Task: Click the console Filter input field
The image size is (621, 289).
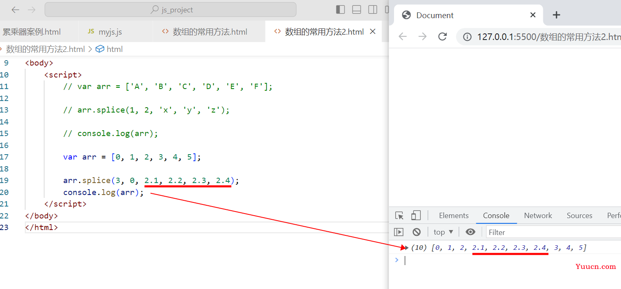Action: [554, 232]
